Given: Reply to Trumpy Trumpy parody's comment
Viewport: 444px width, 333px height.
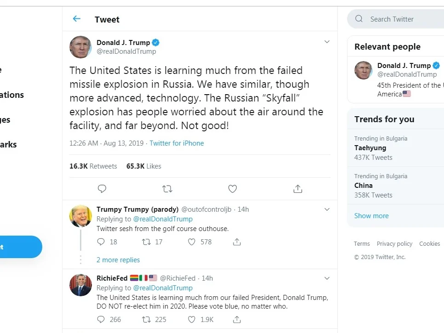Looking at the screenshot, I should (x=101, y=242).
